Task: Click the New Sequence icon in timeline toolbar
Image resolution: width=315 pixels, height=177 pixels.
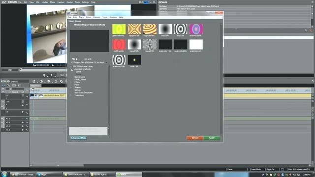Action: click(34, 81)
